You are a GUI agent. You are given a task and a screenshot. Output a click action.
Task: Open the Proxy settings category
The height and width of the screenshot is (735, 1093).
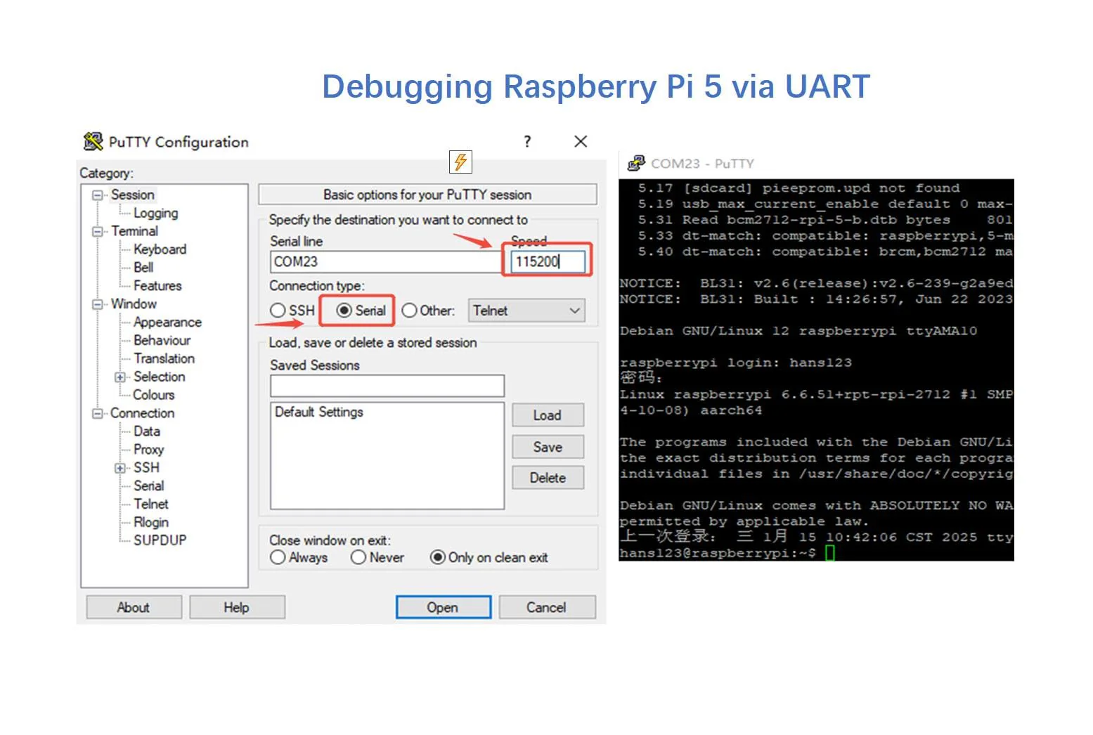pos(148,450)
